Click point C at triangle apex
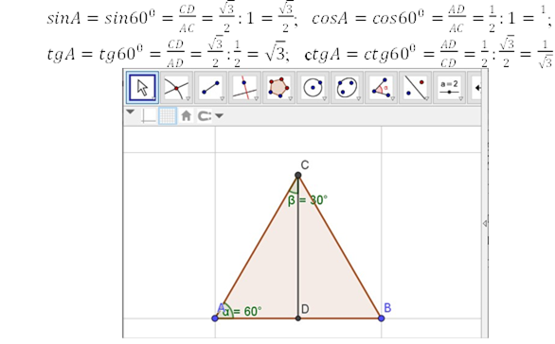The width and height of the screenshot is (555, 344). (x=298, y=175)
